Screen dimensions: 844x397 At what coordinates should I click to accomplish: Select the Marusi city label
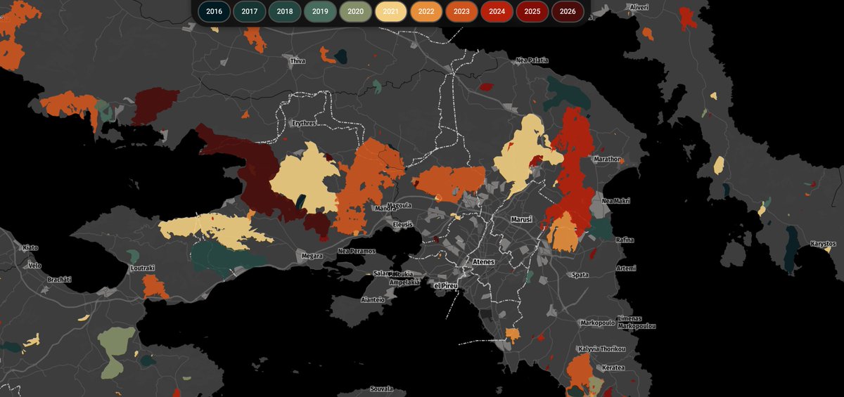(522, 219)
